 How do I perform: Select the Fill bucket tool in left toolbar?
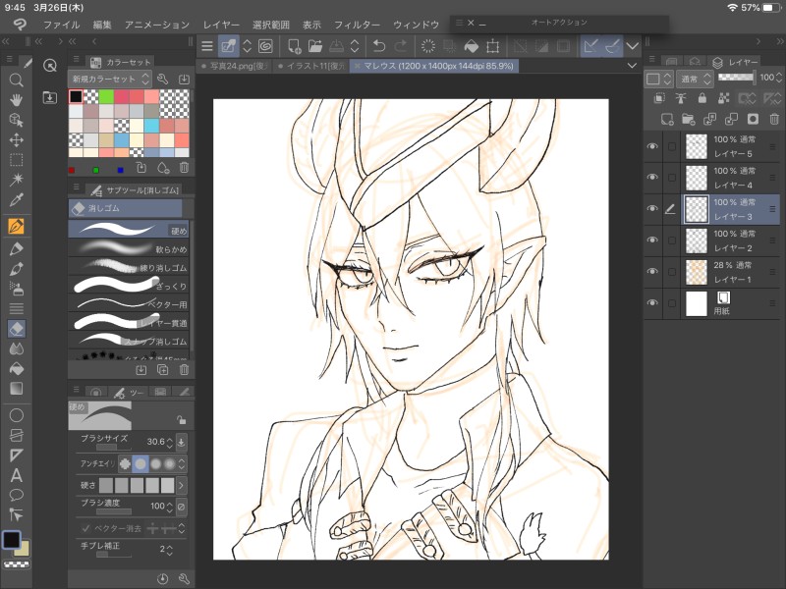[x=16, y=369]
